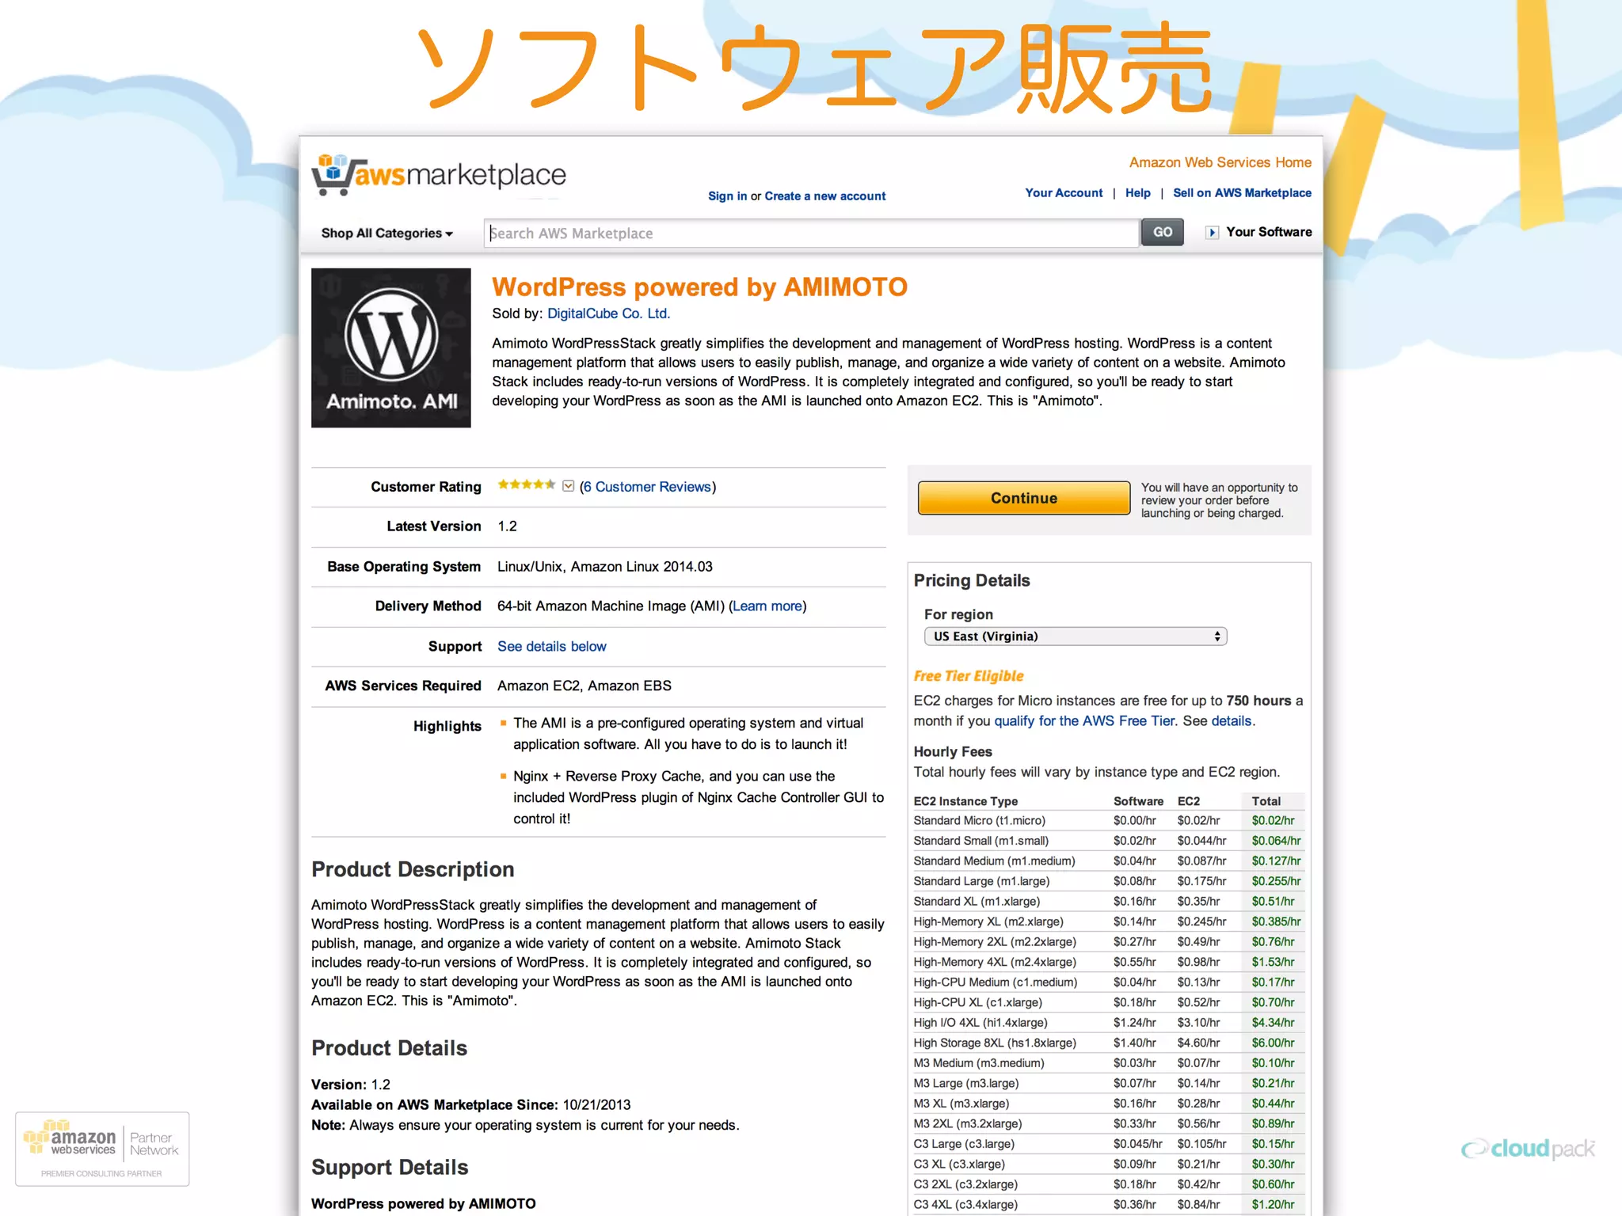Select Standard Medium (m1.medium) row
The width and height of the screenshot is (1622, 1216).
click(x=1108, y=861)
